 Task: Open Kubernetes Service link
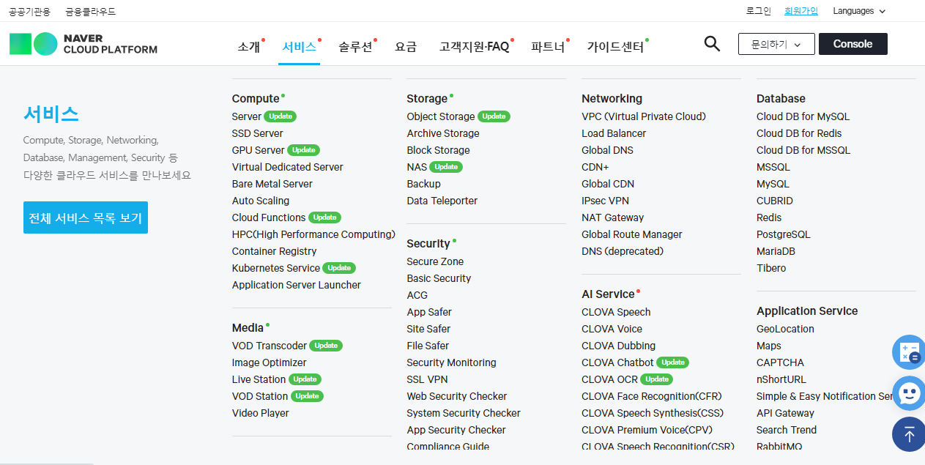point(276,268)
